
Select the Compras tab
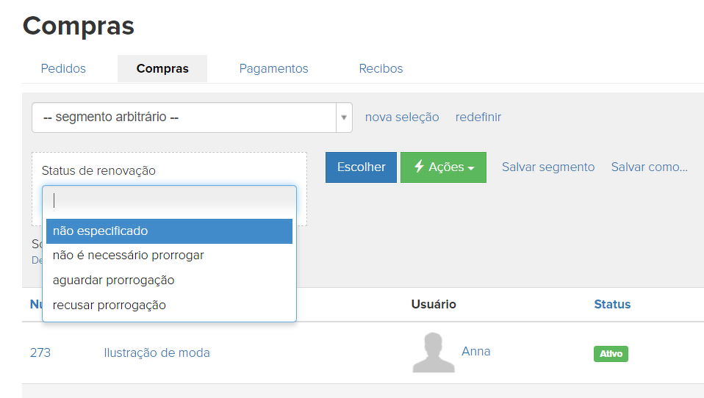(162, 68)
